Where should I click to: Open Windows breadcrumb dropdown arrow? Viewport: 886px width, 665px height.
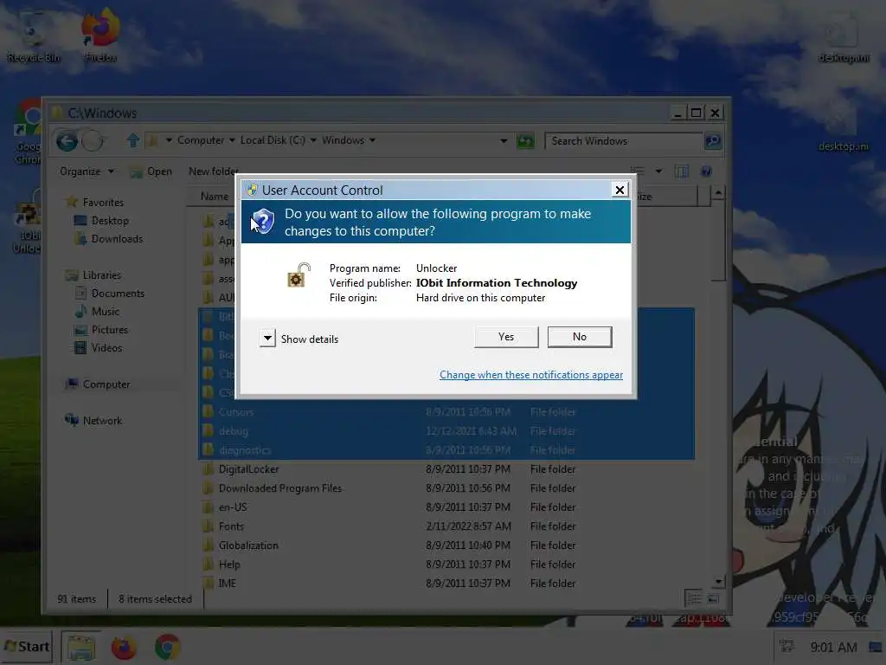pyautogui.click(x=372, y=140)
